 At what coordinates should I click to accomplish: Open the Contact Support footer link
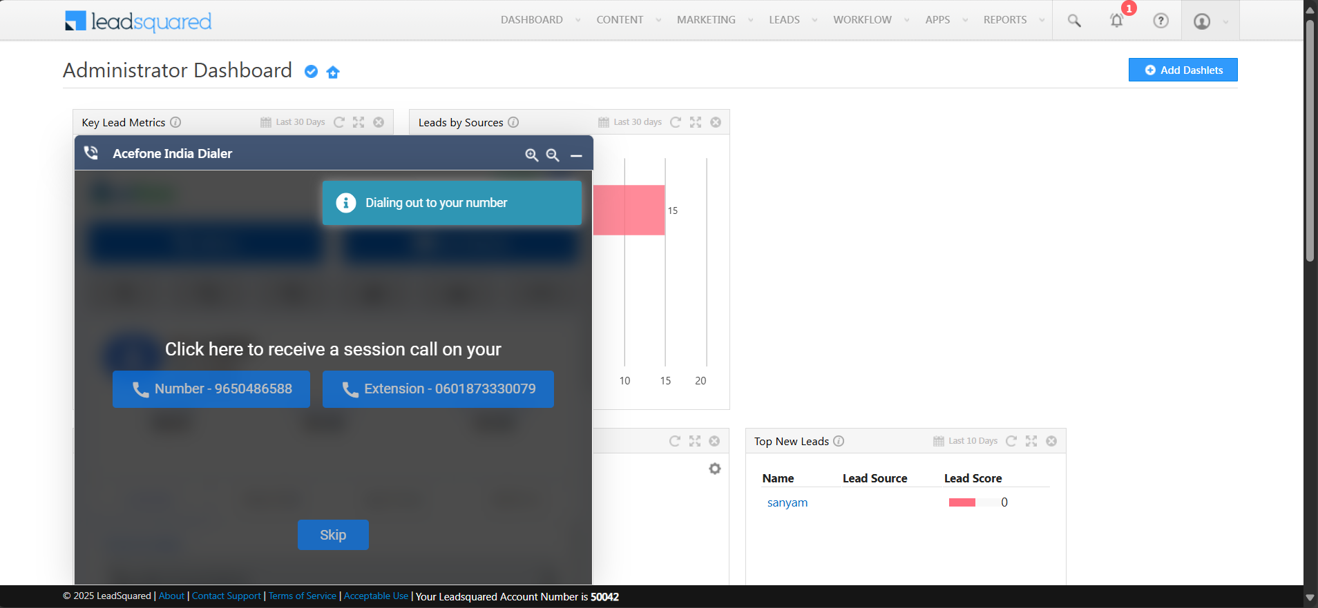227,596
